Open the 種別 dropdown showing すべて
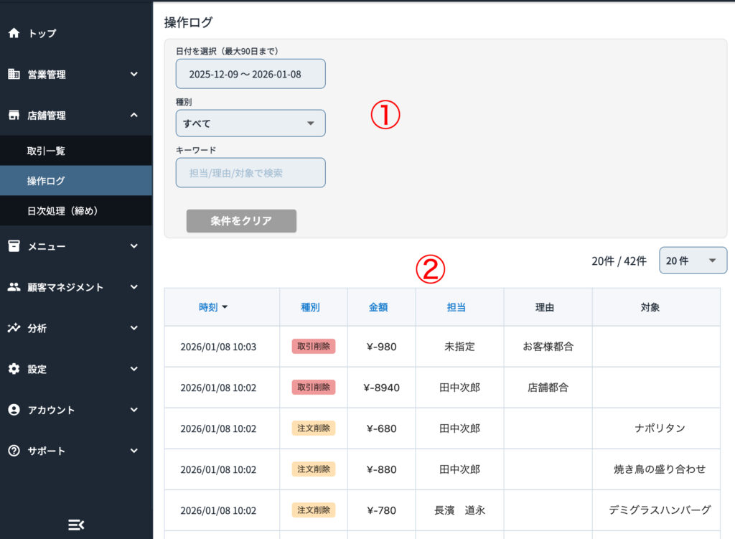 point(250,123)
